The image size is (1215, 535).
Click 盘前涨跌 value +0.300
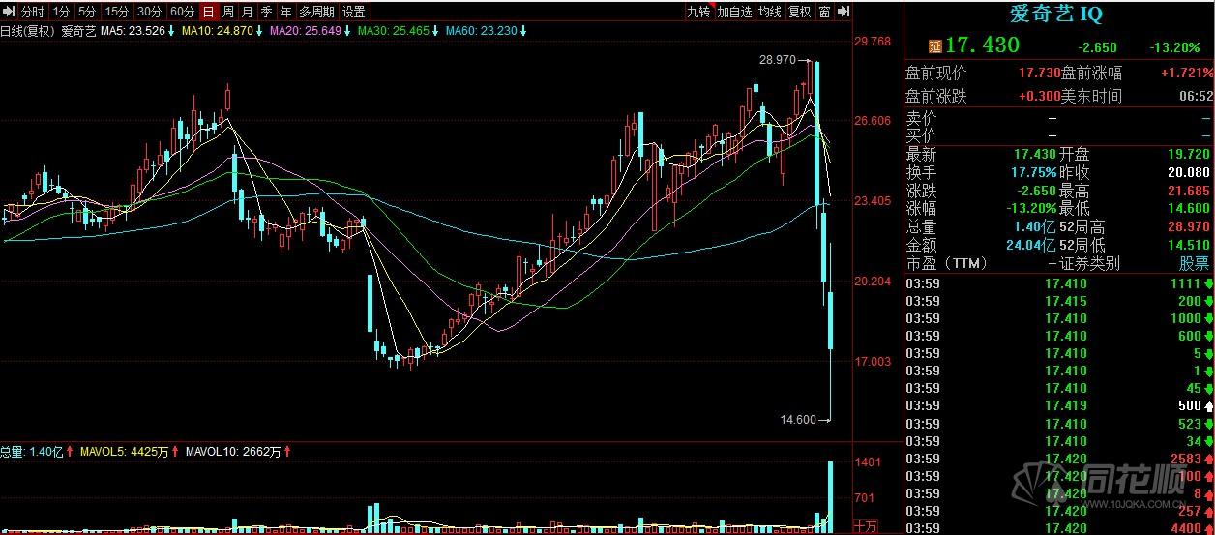tap(1039, 96)
